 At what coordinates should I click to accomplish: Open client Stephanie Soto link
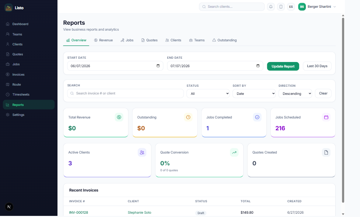pyautogui.click(x=139, y=213)
